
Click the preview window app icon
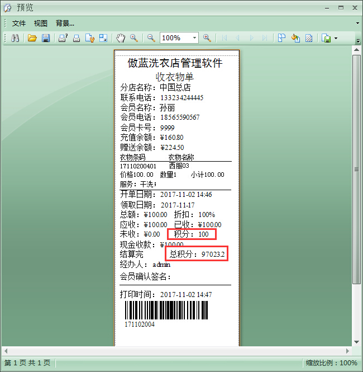8,8
